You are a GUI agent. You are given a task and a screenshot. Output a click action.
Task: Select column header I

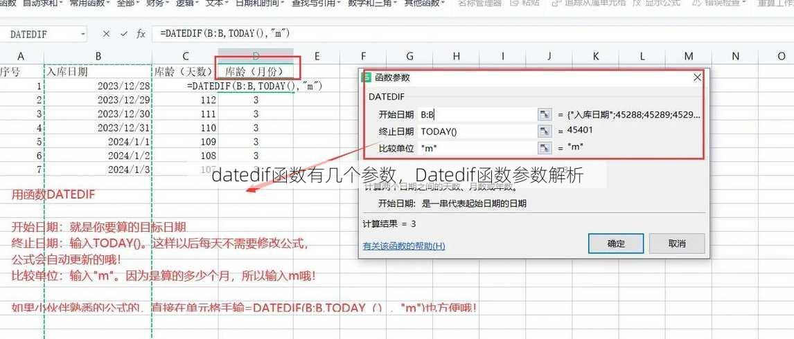point(503,56)
